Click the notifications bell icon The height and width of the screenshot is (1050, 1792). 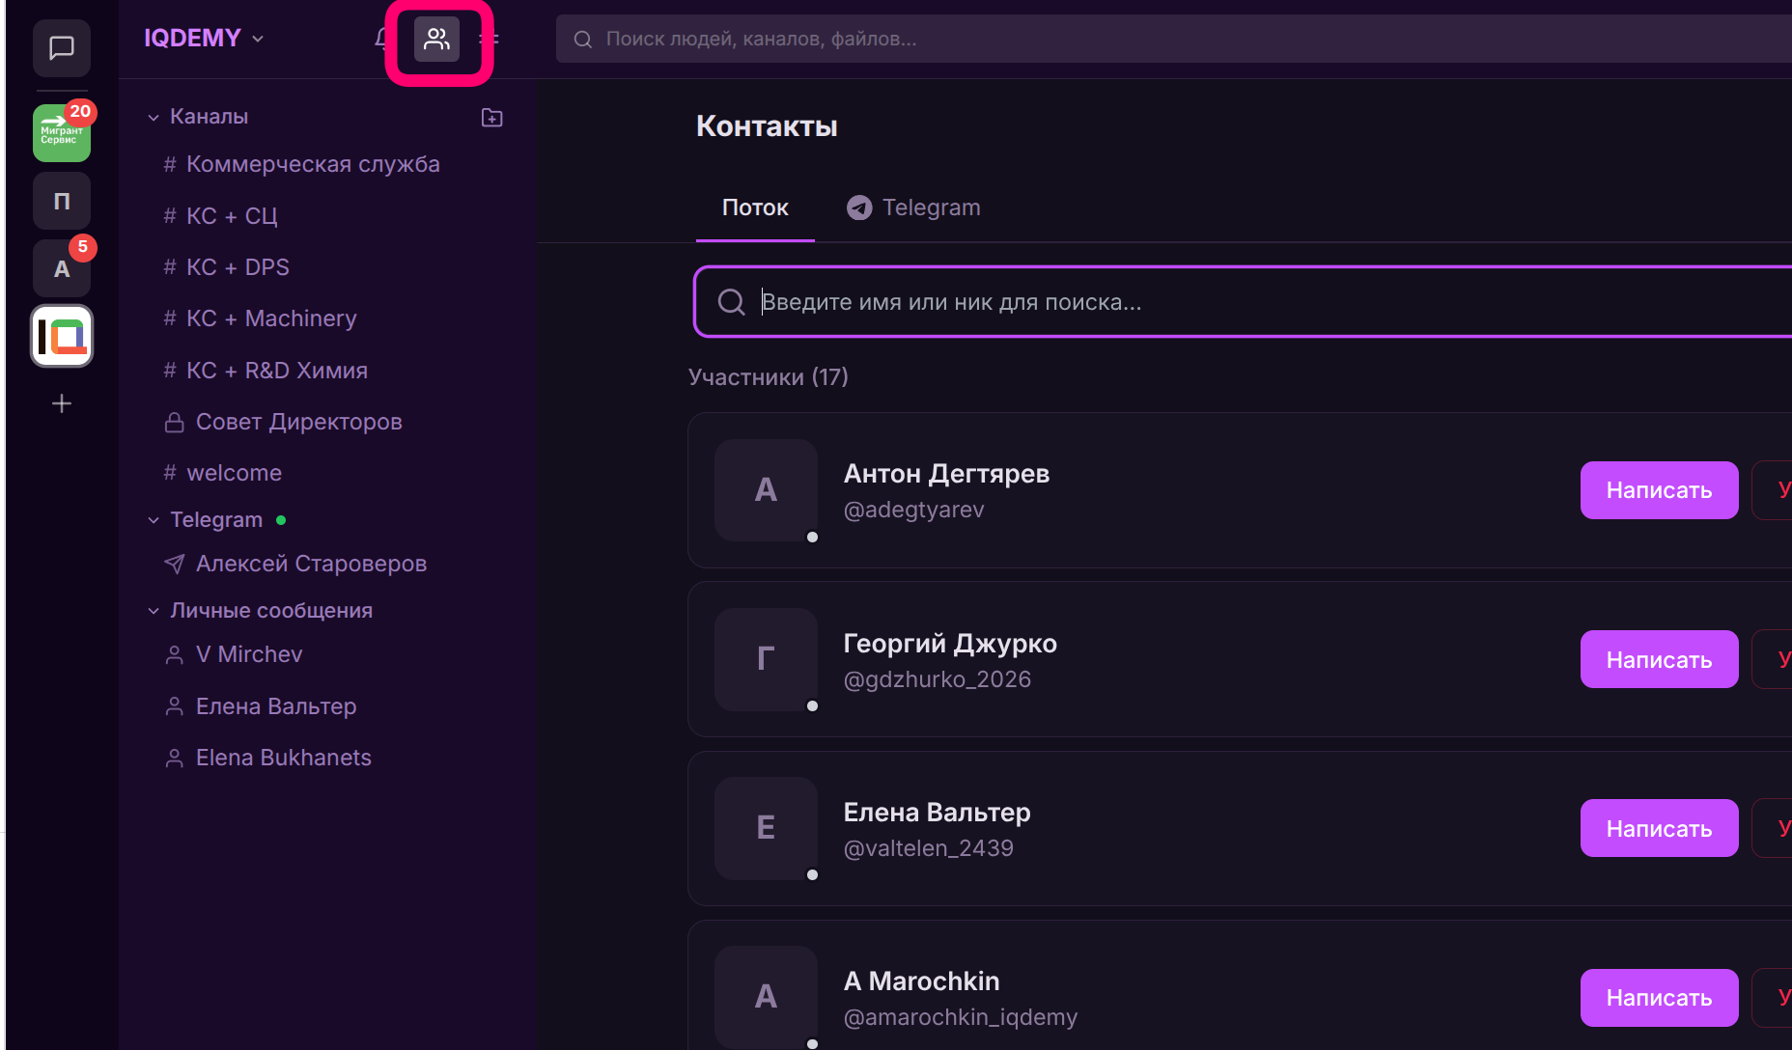pyautogui.click(x=382, y=40)
